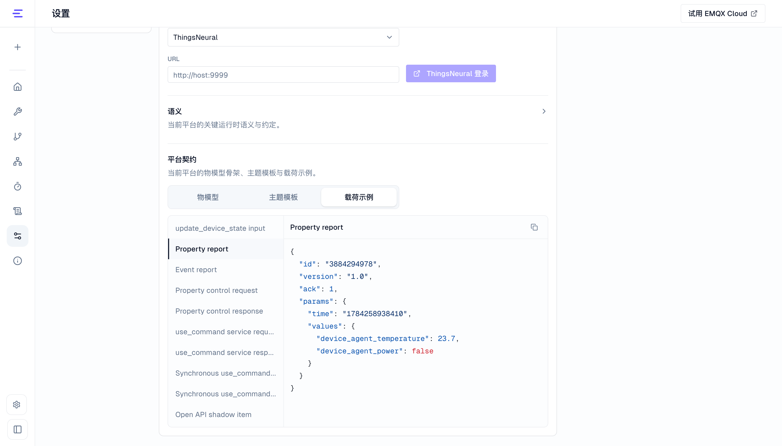782x446 pixels.
Task: Click the 平台契约 heading
Action: [x=182, y=159]
